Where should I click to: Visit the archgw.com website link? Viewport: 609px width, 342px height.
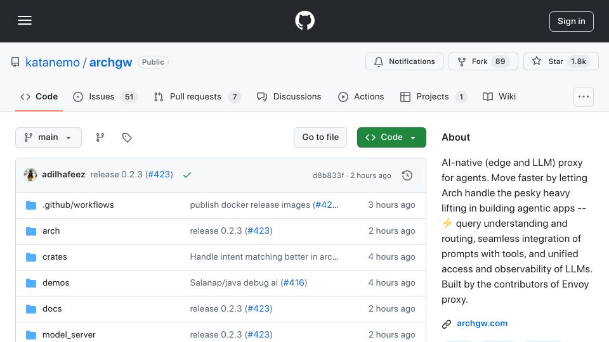pos(482,324)
